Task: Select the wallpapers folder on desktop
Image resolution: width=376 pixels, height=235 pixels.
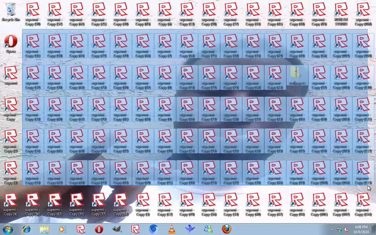Action: [x=297, y=75]
